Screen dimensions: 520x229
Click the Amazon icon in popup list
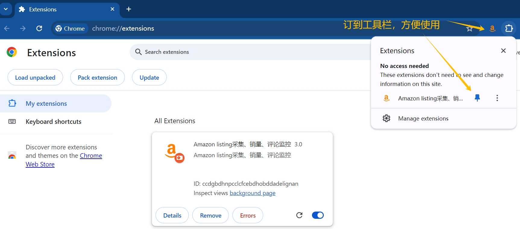[386, 98]
